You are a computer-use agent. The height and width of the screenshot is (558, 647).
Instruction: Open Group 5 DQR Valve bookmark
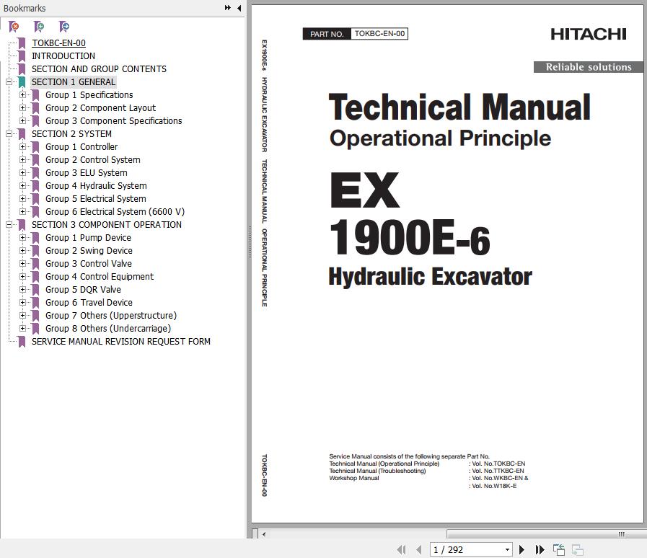[83, 290]
